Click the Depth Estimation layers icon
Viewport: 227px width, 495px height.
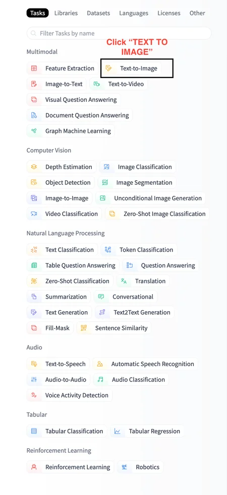(x=34, y=167)
